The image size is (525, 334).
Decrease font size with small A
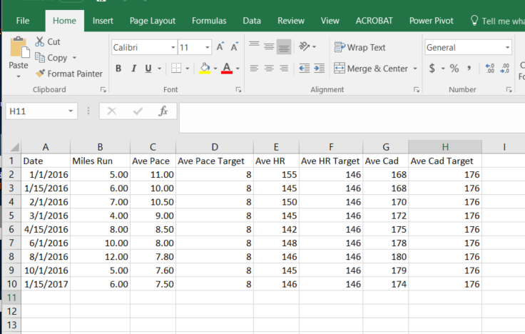pos(235,47)
